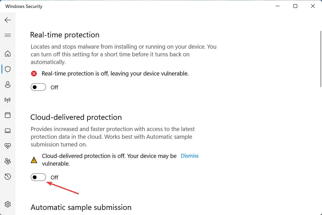Select the Home icon in sidebar

click(8, 54)
